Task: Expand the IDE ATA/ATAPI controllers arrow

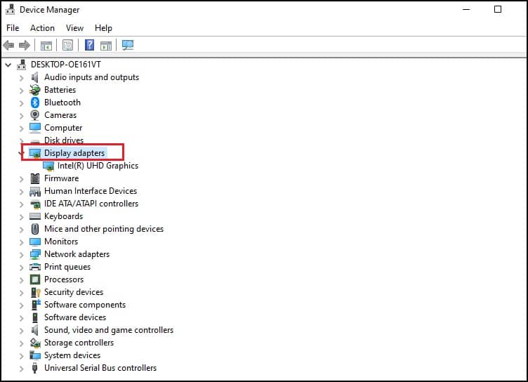Action: [22, 204]
